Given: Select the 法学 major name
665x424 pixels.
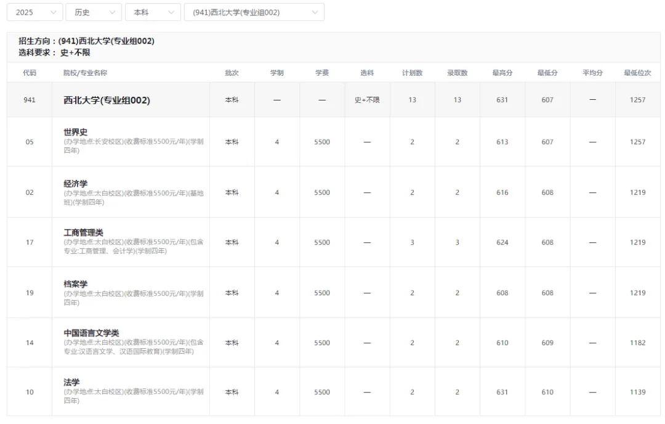Looking at the screenshot, I should pyautogui.click(x=71, y=383).
